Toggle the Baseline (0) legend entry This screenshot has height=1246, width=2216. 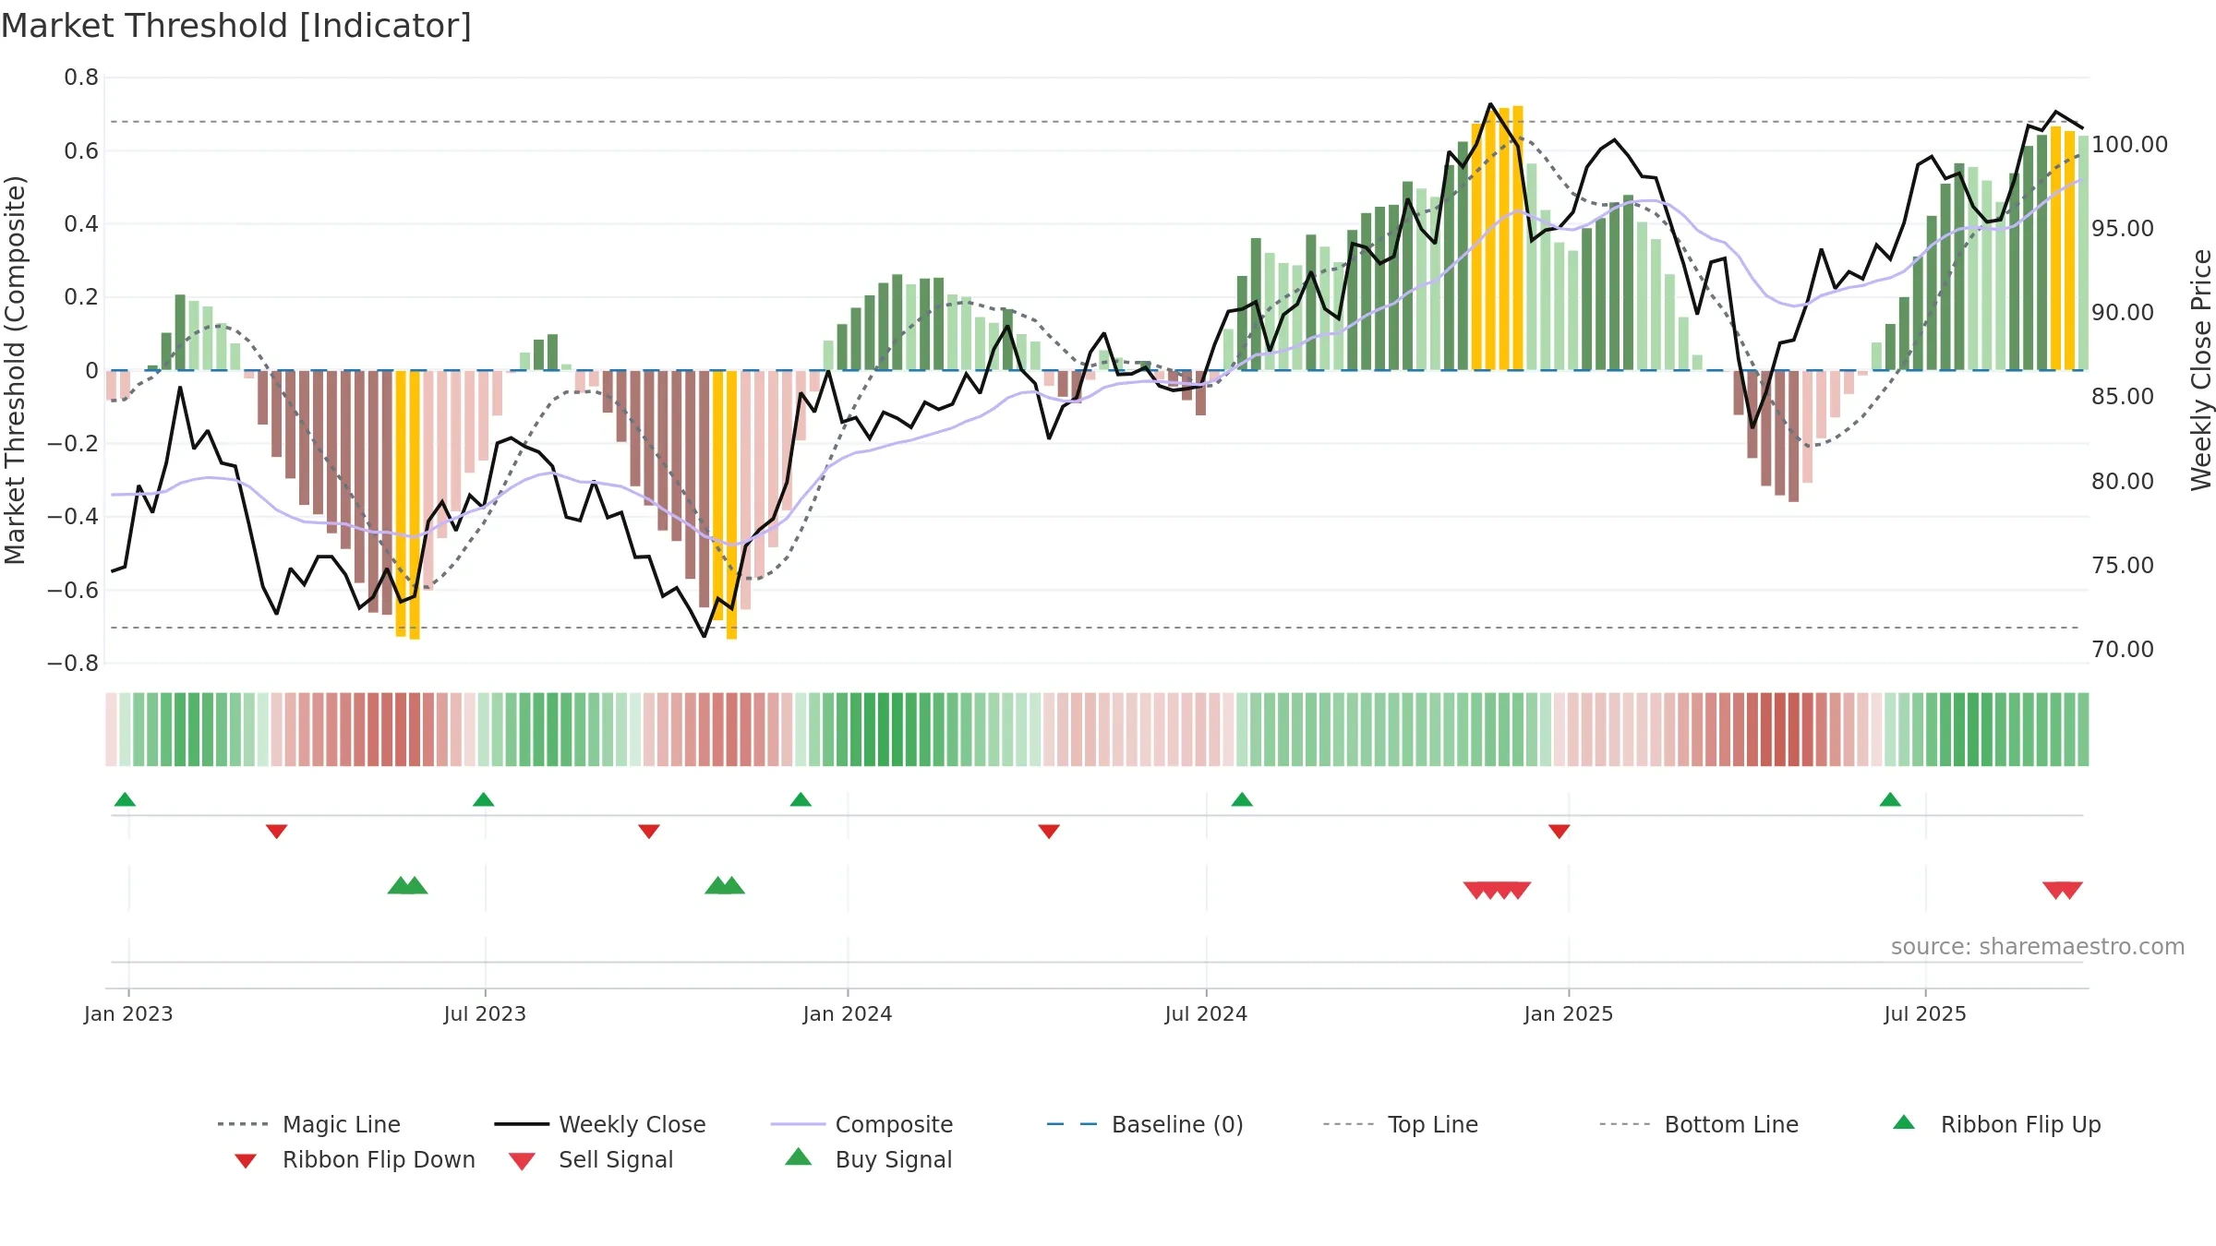[x=1145, y=1124]
